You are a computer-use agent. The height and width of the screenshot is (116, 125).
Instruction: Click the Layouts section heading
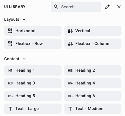coord(12,19)
